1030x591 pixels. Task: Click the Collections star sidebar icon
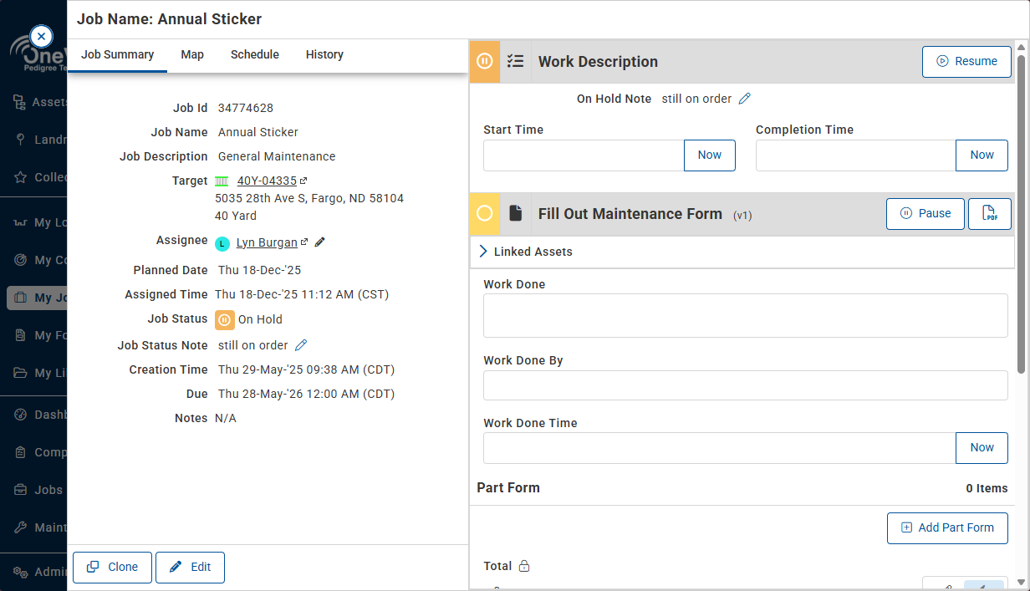(x=20, y=177)
